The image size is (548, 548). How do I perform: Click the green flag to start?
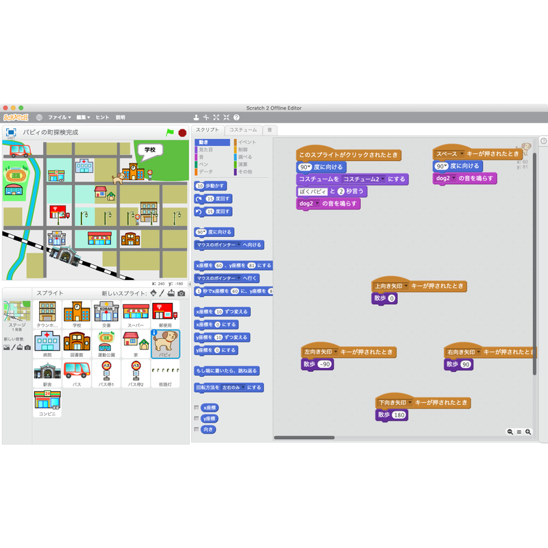tap(170, 132)
